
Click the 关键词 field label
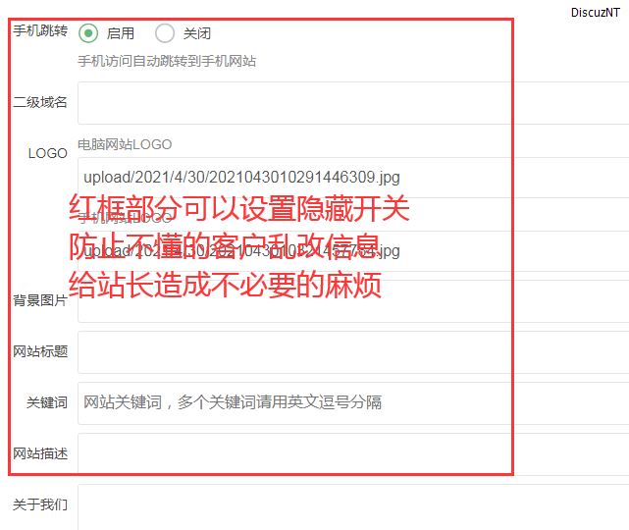47,402
